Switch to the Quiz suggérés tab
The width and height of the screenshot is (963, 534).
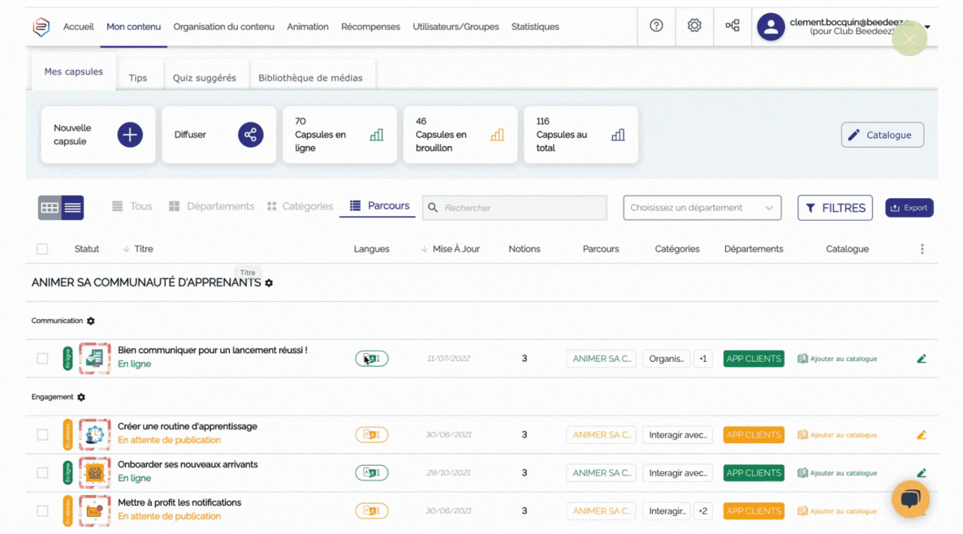(204, 78)
